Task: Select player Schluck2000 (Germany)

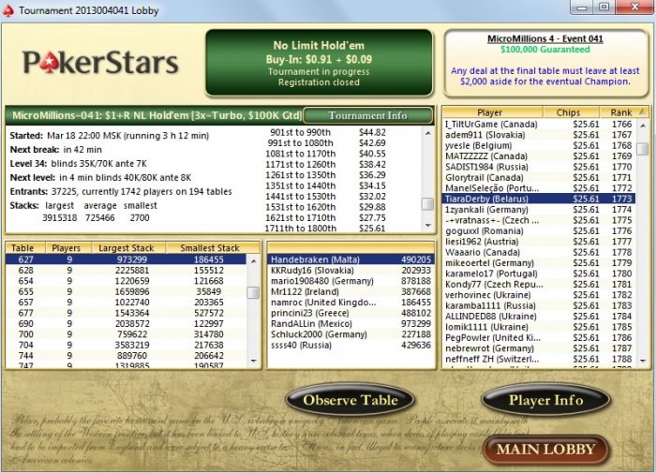Action: [350, 334]
